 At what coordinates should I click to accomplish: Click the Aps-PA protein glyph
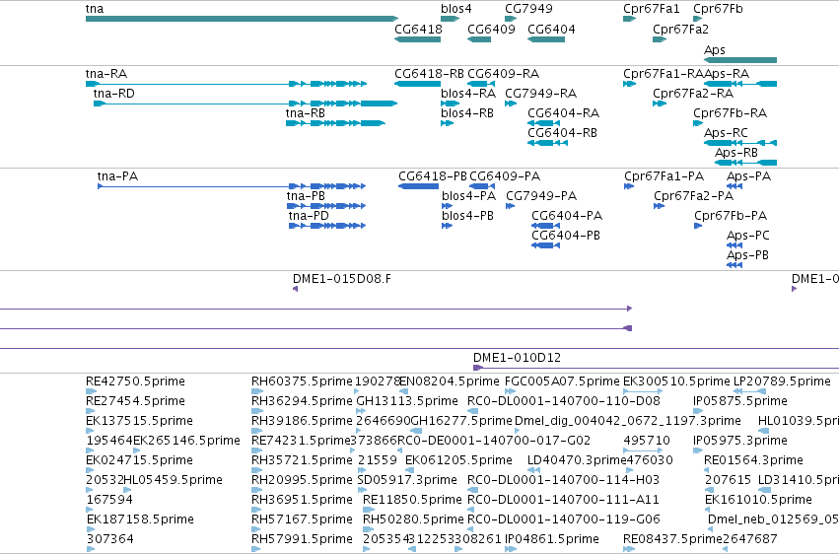tap(734, 186)
